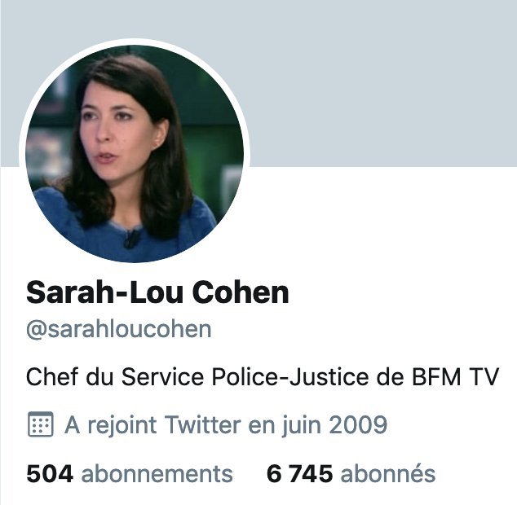Open the 6 745 abonnés list
The image size is (517, 505).
[x=351, y=474]
